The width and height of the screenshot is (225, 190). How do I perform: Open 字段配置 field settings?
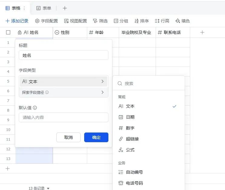click(47, 21)
